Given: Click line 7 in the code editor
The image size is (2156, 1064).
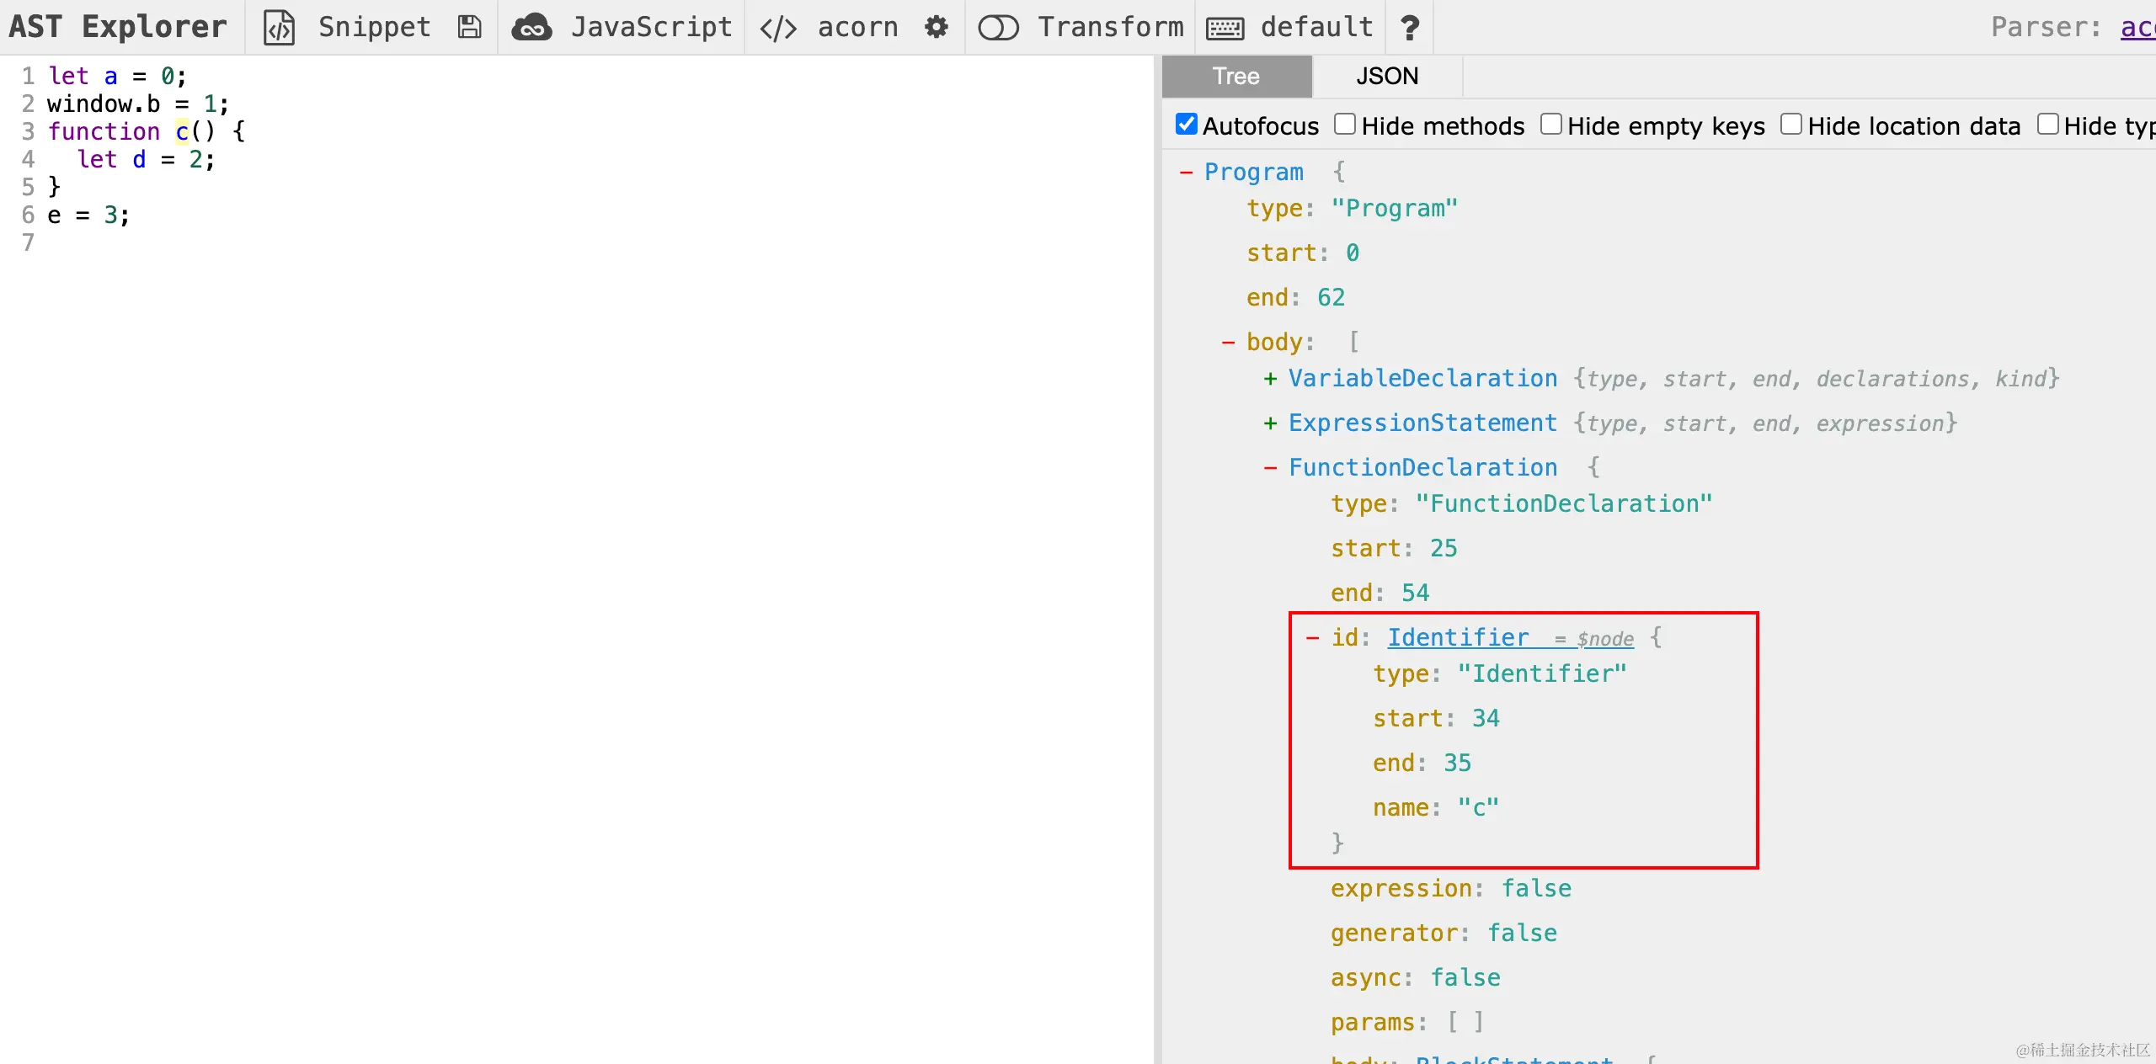Looking at the screenshot, I should (168, 243).
